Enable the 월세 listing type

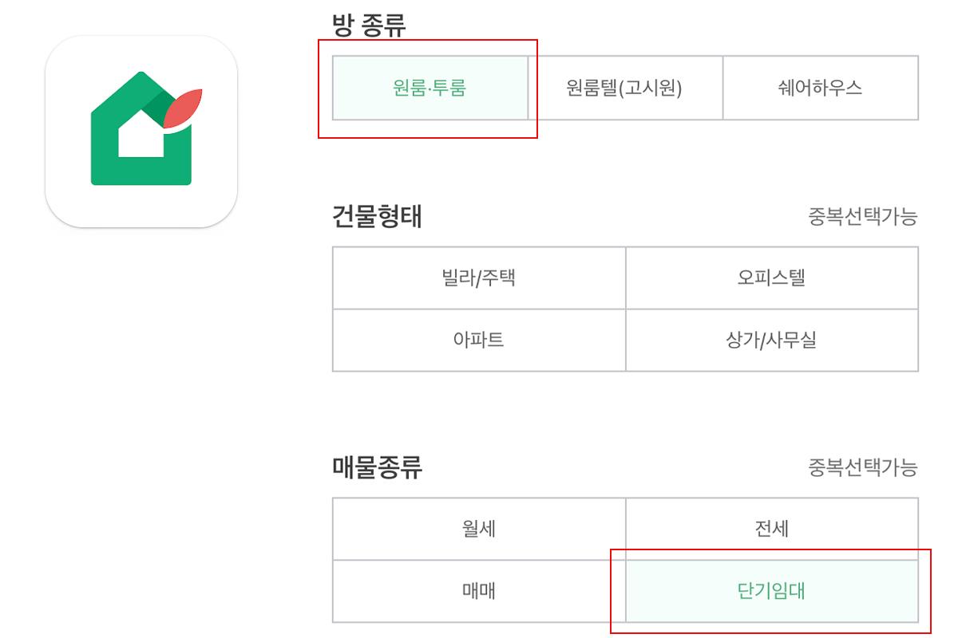pos(479,529)
